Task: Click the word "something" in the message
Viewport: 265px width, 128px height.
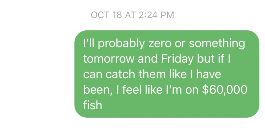Action: 217,44
